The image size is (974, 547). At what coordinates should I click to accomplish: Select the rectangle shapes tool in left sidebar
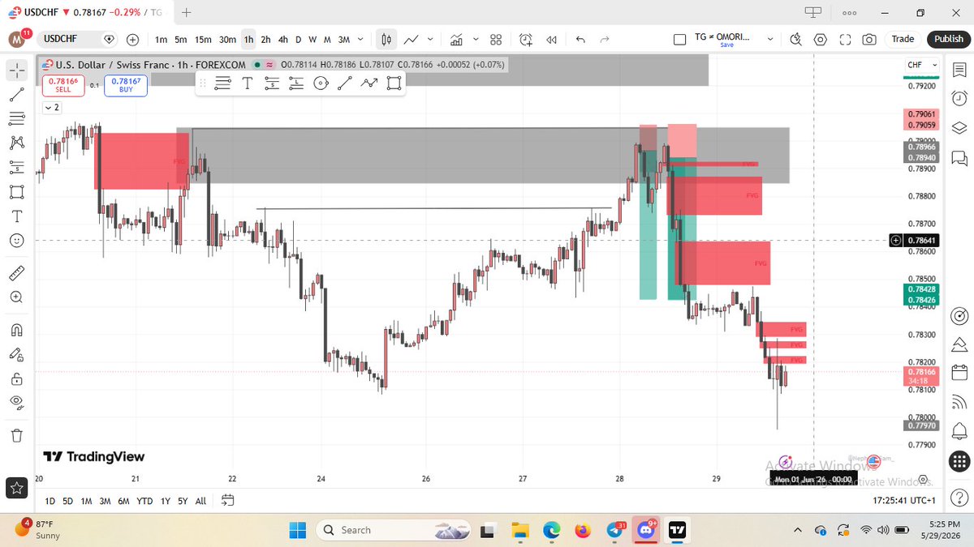click(16, 192)
